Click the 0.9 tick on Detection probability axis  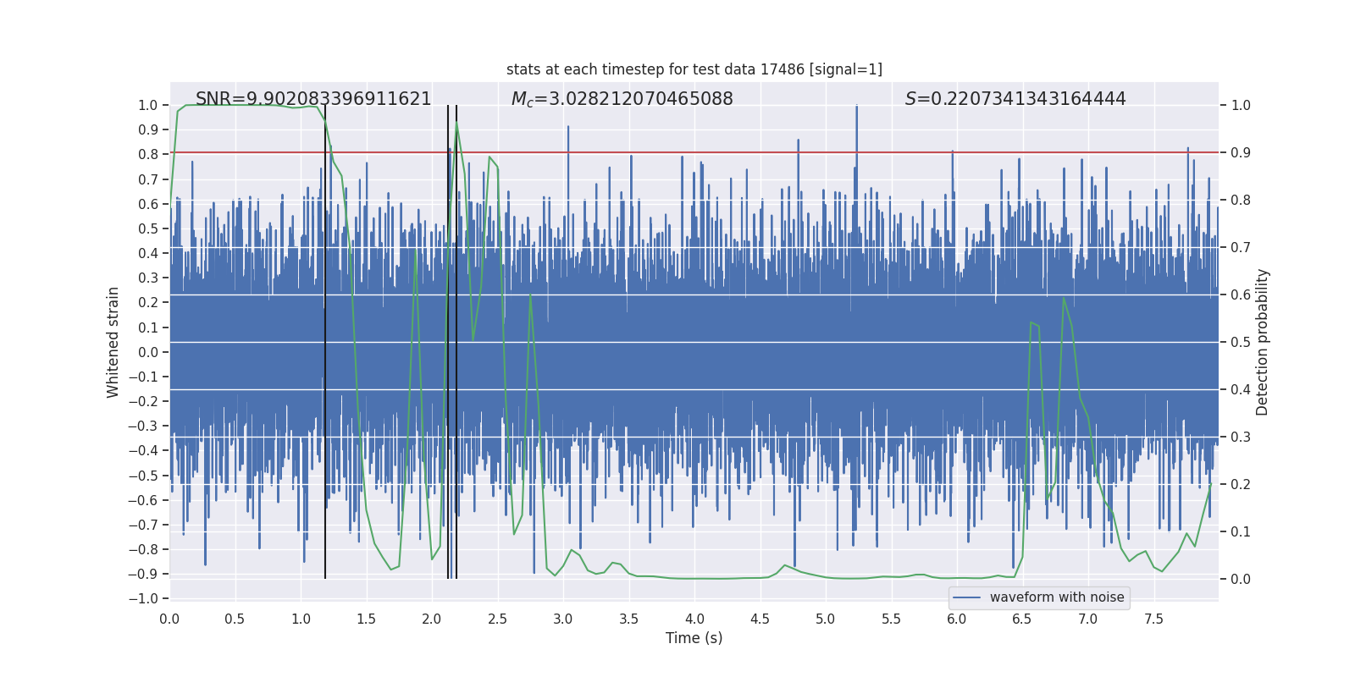(x=1241, y=153)
